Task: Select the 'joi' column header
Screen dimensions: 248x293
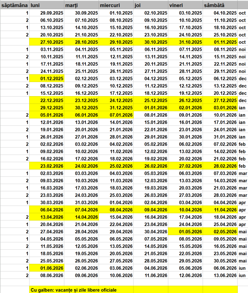Action: [151, 5]
